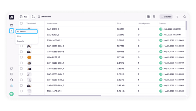The width and height of the screenshot is (196, 111).
Task: Click linked products value 6
Action: tap(139, 91)
